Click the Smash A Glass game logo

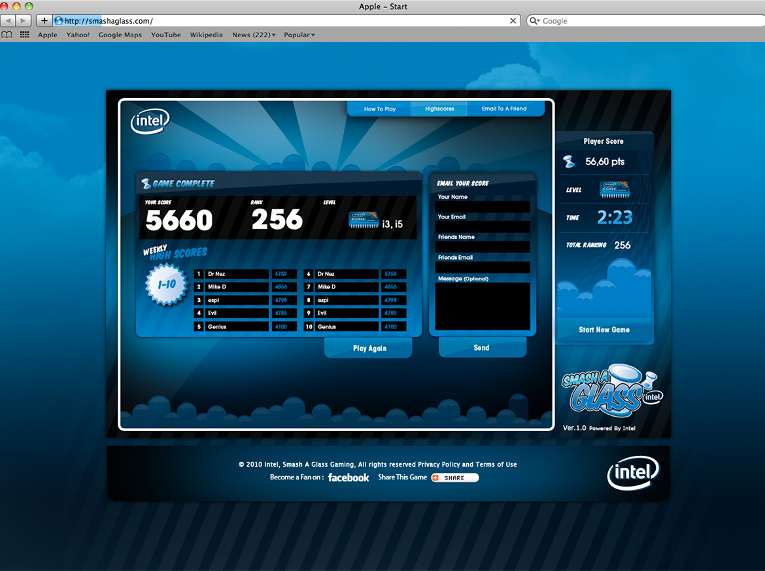coord(611,390)
